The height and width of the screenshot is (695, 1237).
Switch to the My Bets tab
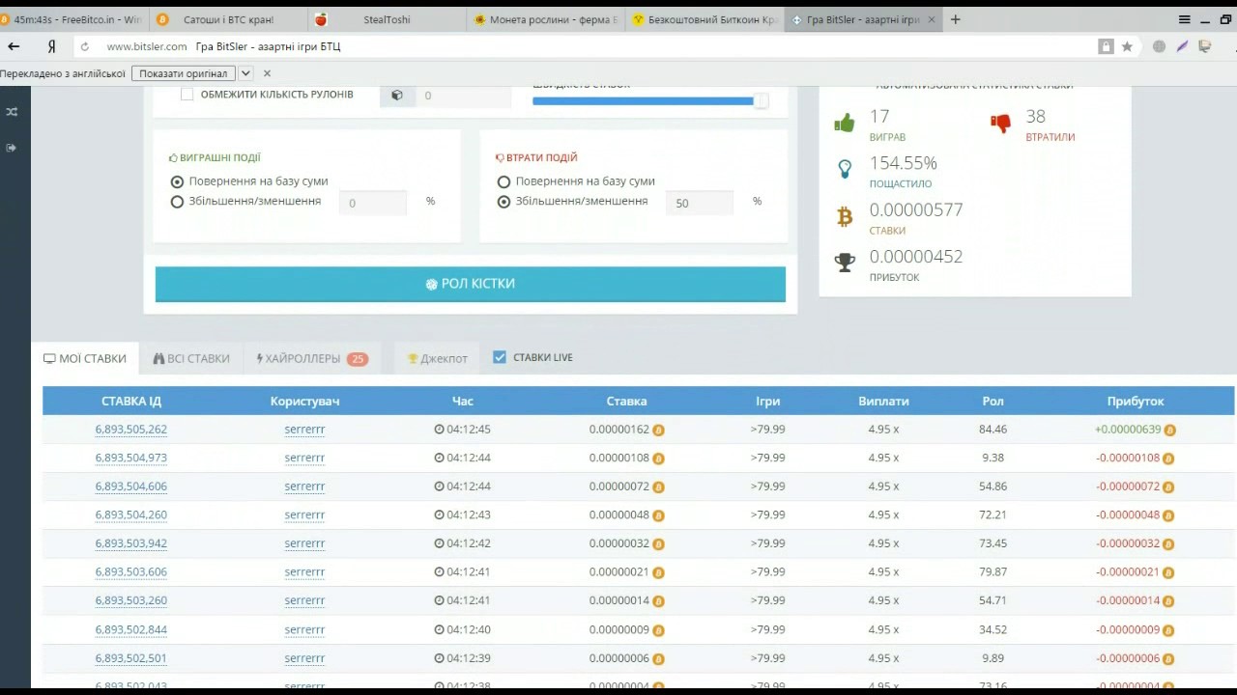tap(85, 358)
